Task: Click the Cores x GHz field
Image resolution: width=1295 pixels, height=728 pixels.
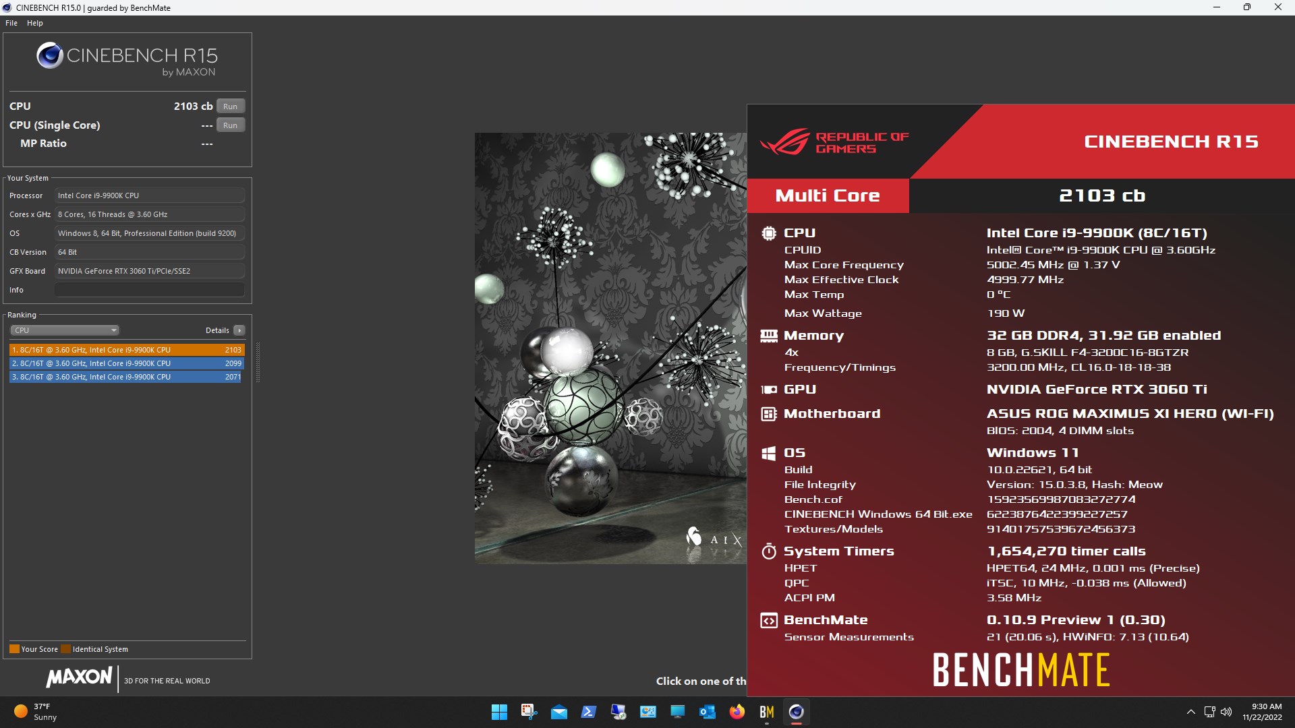Action: click(150, 214)
